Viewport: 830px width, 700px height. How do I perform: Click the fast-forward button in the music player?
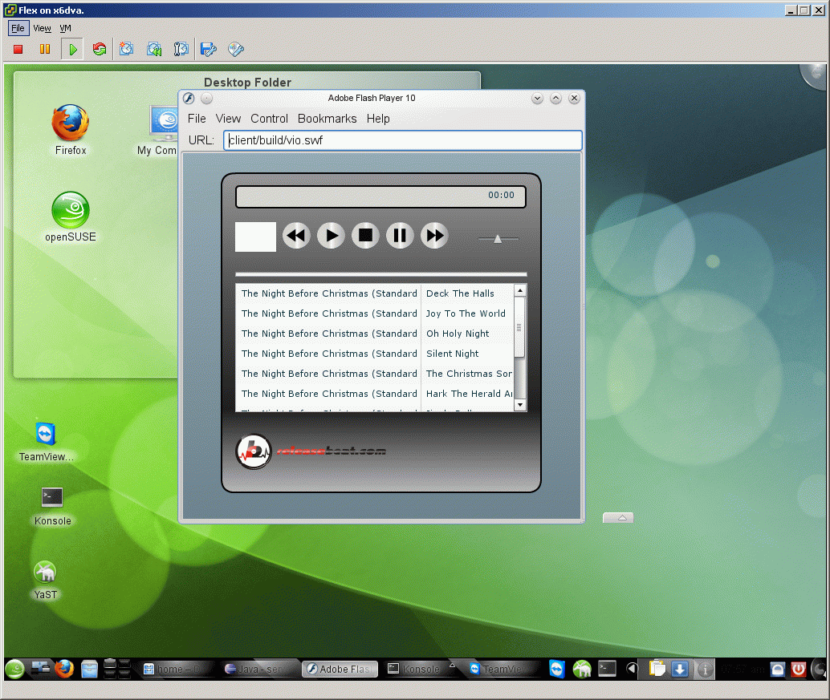[434, 235]
